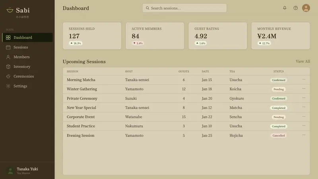
Task: Open the user avatar in top bar
Action: (306, 8)
